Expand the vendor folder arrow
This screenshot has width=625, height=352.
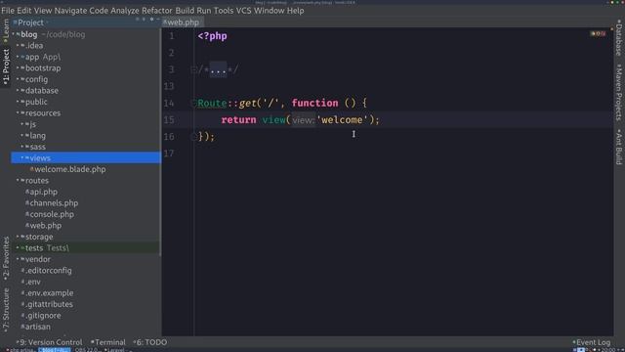tap(18, 259)
